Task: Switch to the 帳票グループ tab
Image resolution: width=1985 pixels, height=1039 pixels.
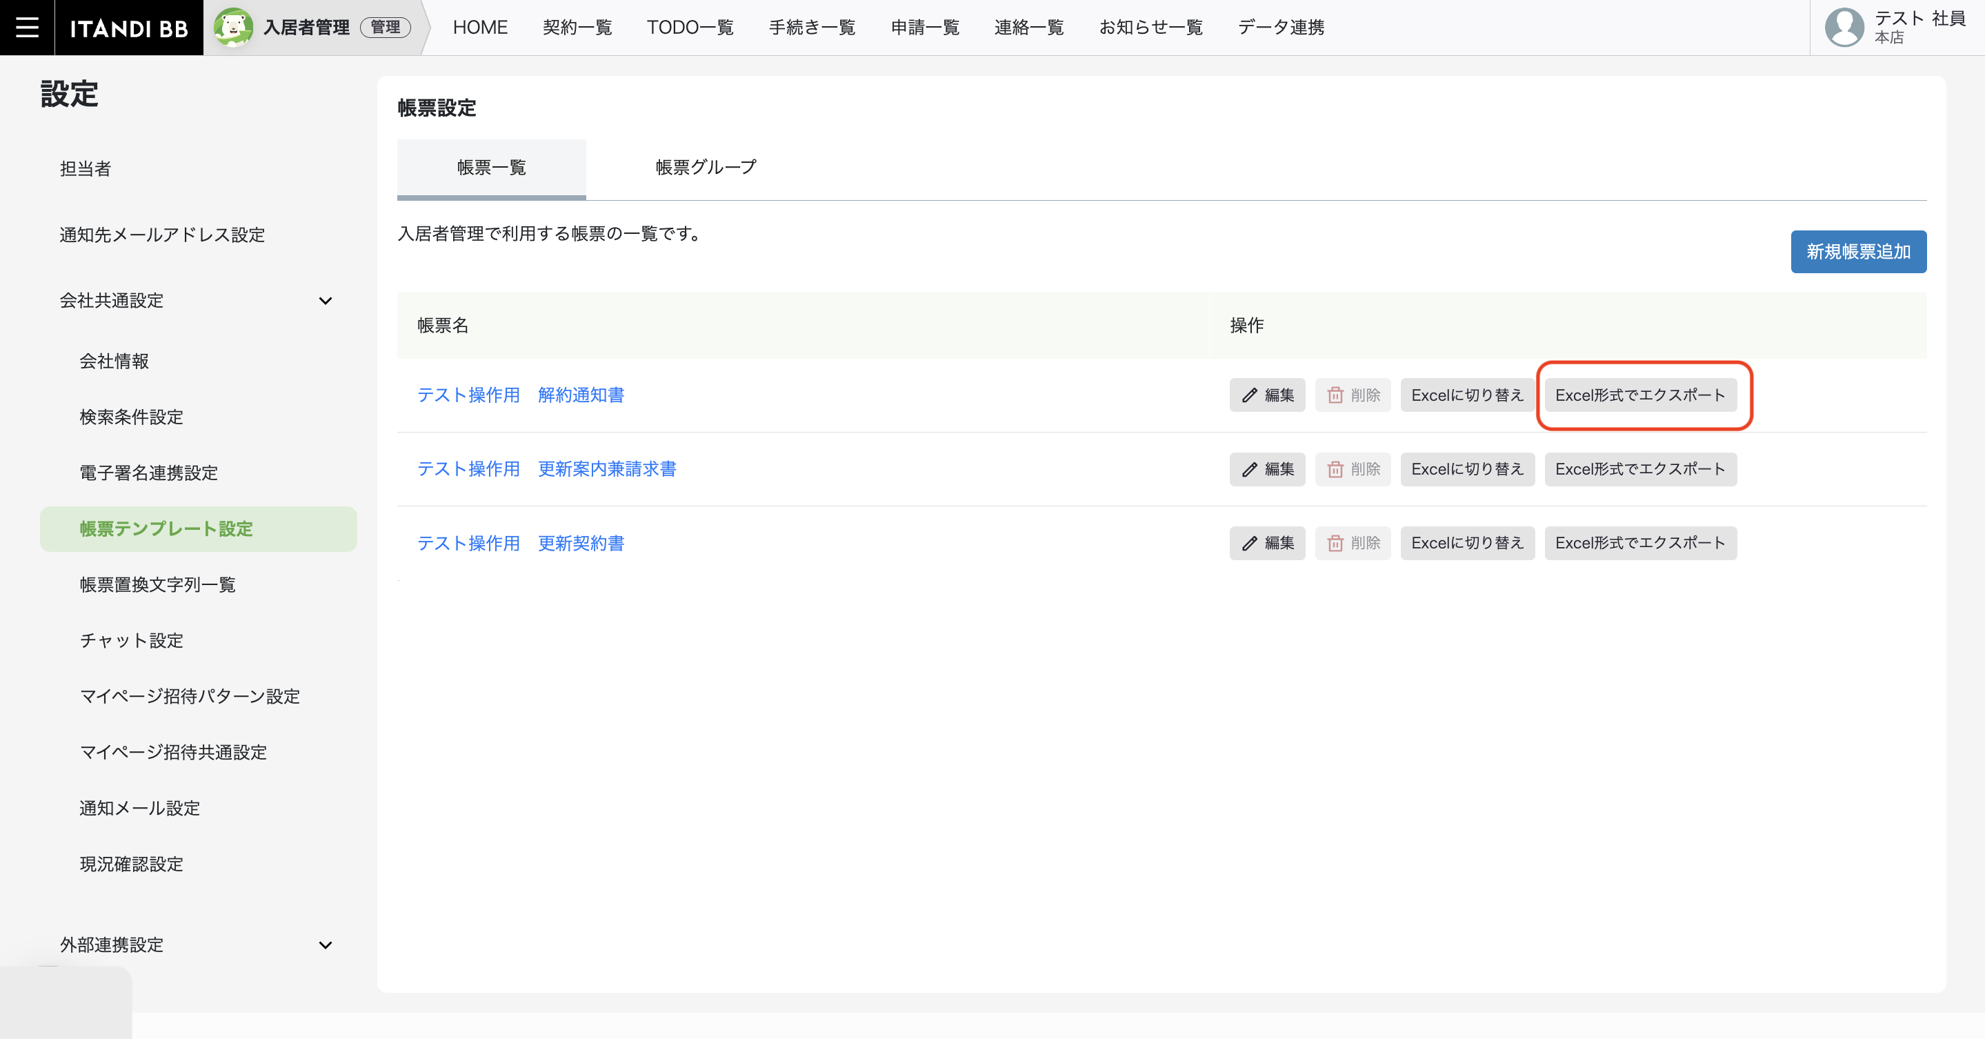Action: (x=706, y=168)
